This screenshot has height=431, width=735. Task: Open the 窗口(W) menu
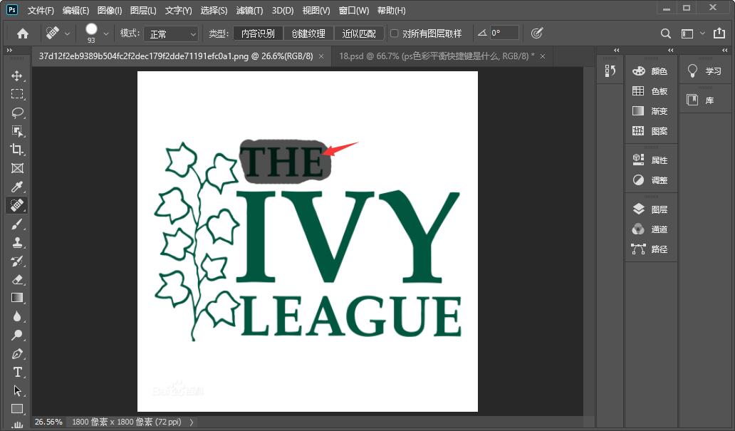353,10
